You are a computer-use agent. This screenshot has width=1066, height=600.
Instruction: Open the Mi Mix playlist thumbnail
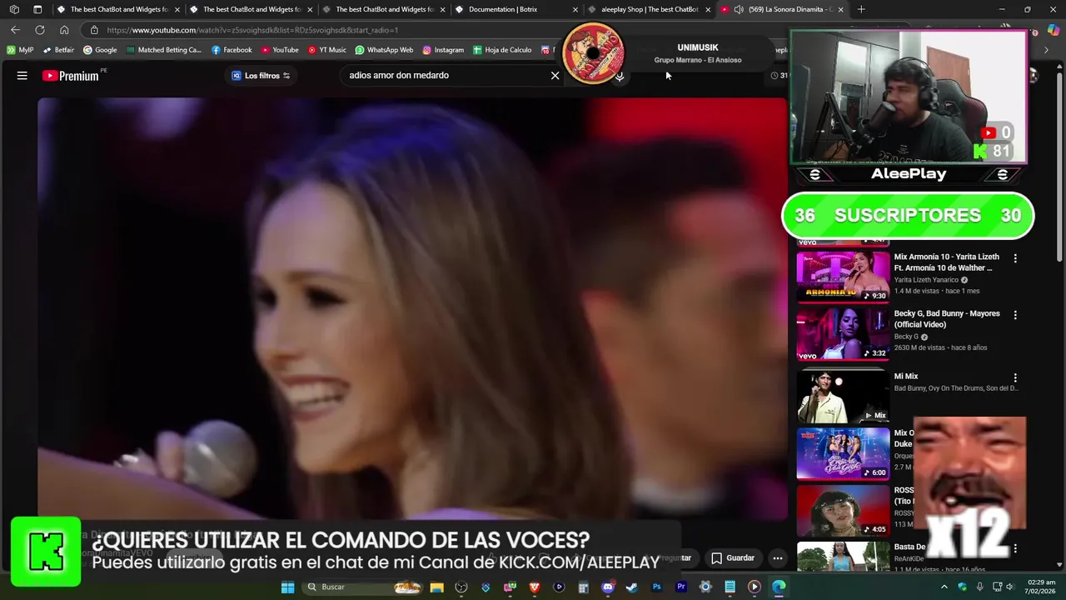(843, 396)
